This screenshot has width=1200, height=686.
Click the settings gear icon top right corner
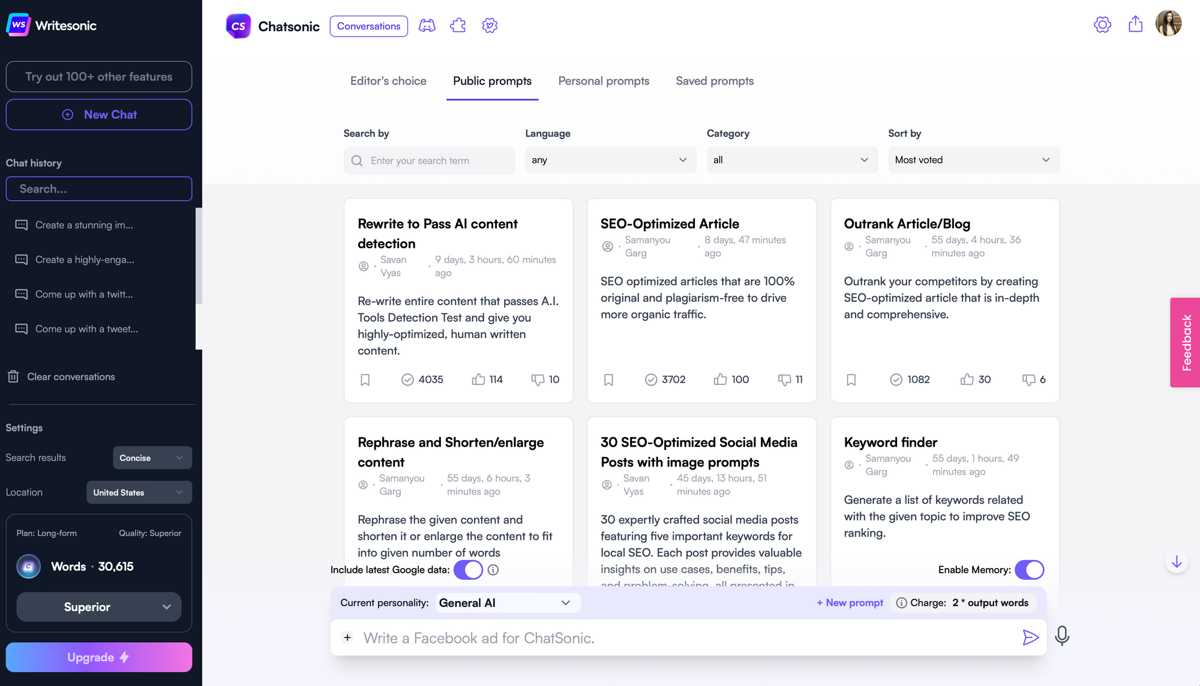click(x=1102, y=26)
